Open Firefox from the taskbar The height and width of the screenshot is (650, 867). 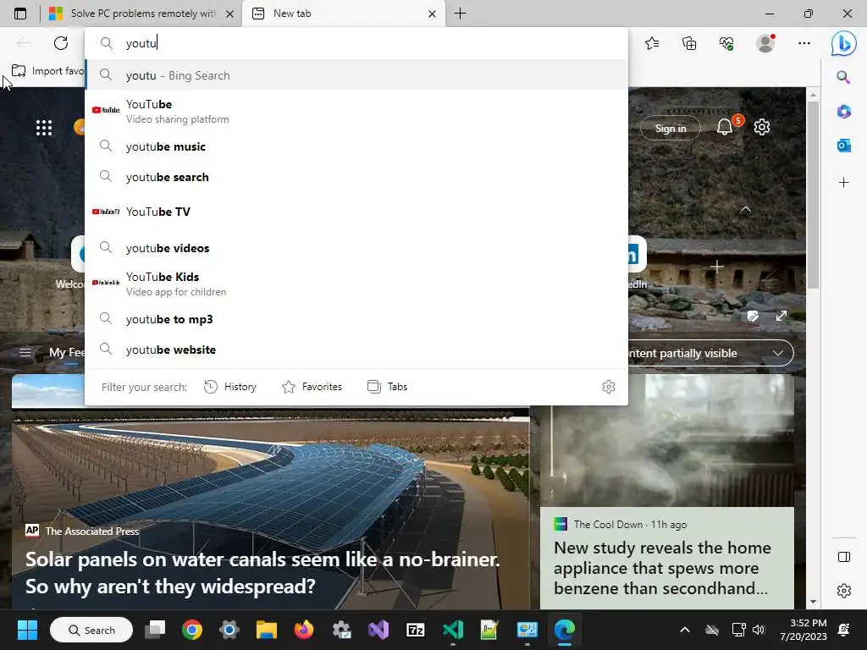click(304, 630)
